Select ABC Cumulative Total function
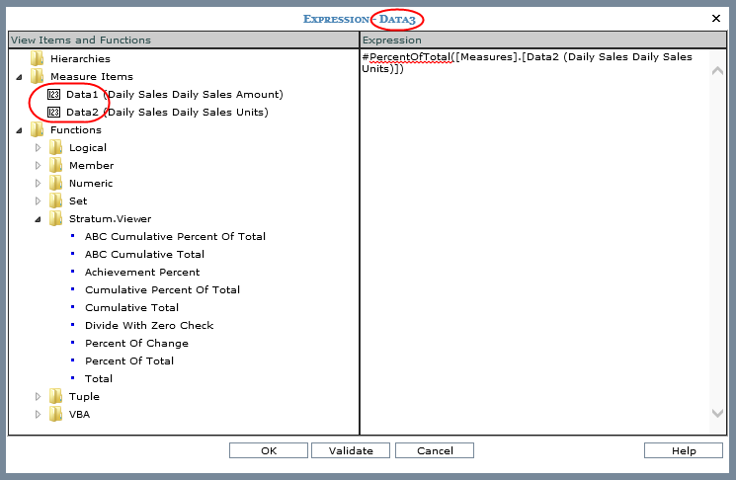The height and width of the screenshot is (480, 736). [144, 254]
